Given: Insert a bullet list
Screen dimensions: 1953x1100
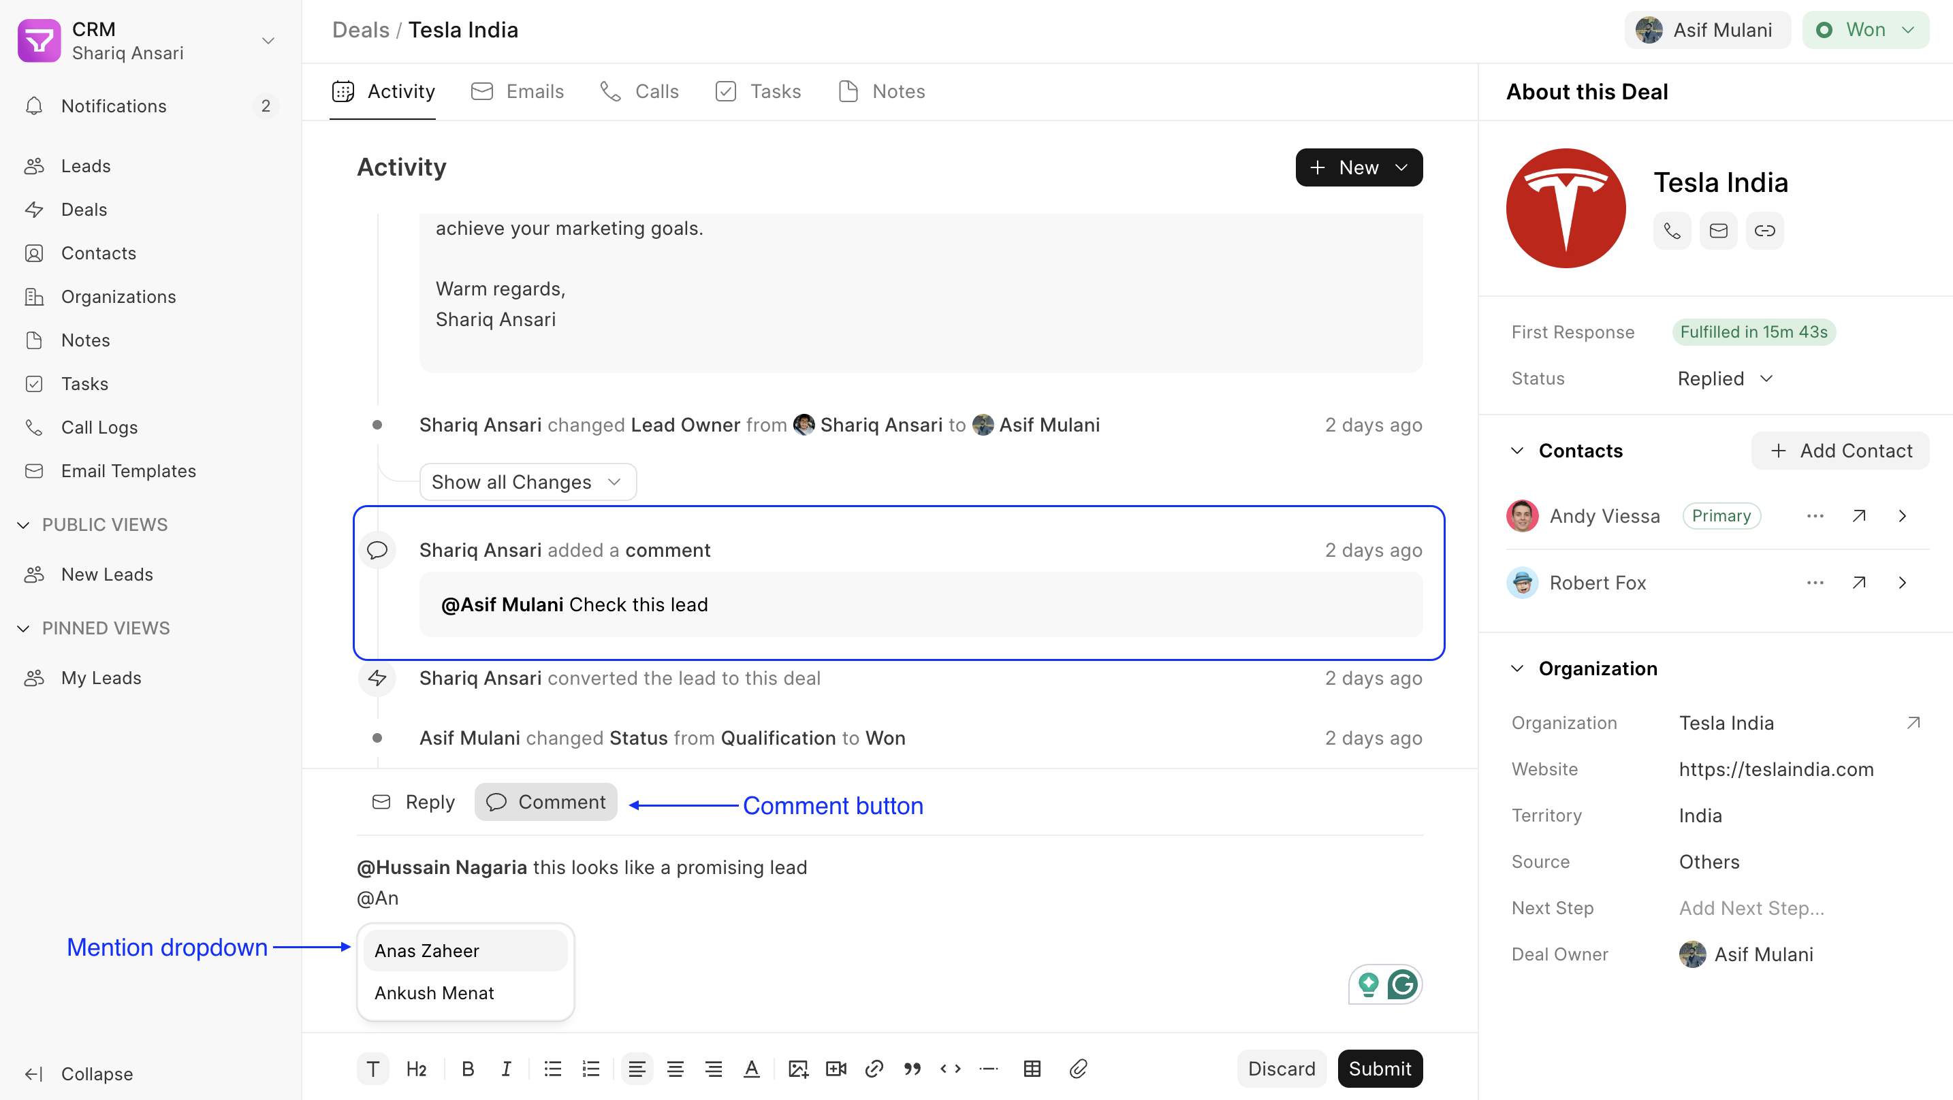Looking at the screenshot, I should point(553,1068).
